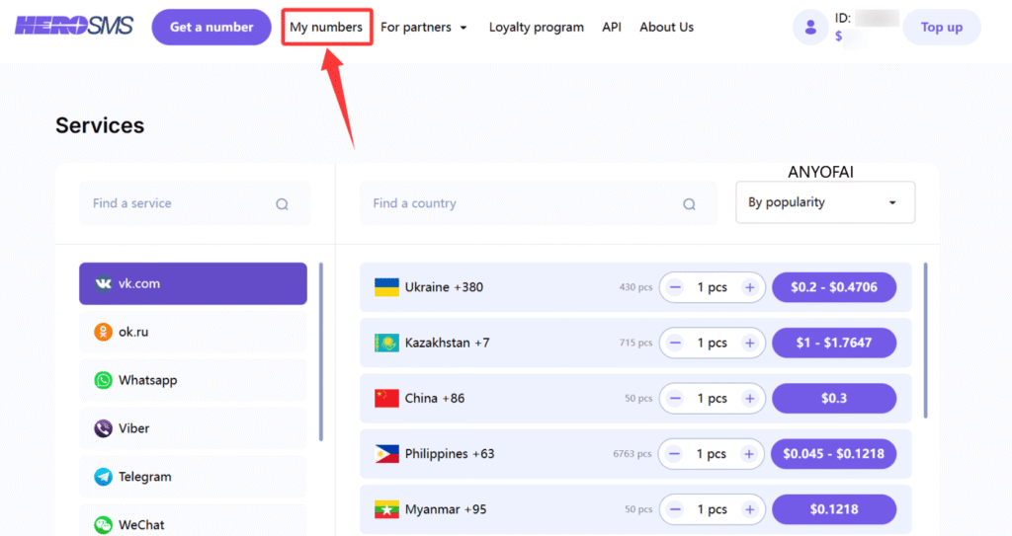Click the China flag icon
The width and height of the screenshot is (1012, 536).
(x=386, y=398)
